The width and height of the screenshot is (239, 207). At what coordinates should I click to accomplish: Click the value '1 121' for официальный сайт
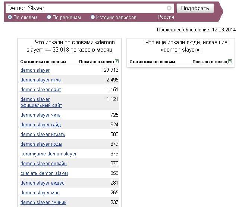(112, 99)
